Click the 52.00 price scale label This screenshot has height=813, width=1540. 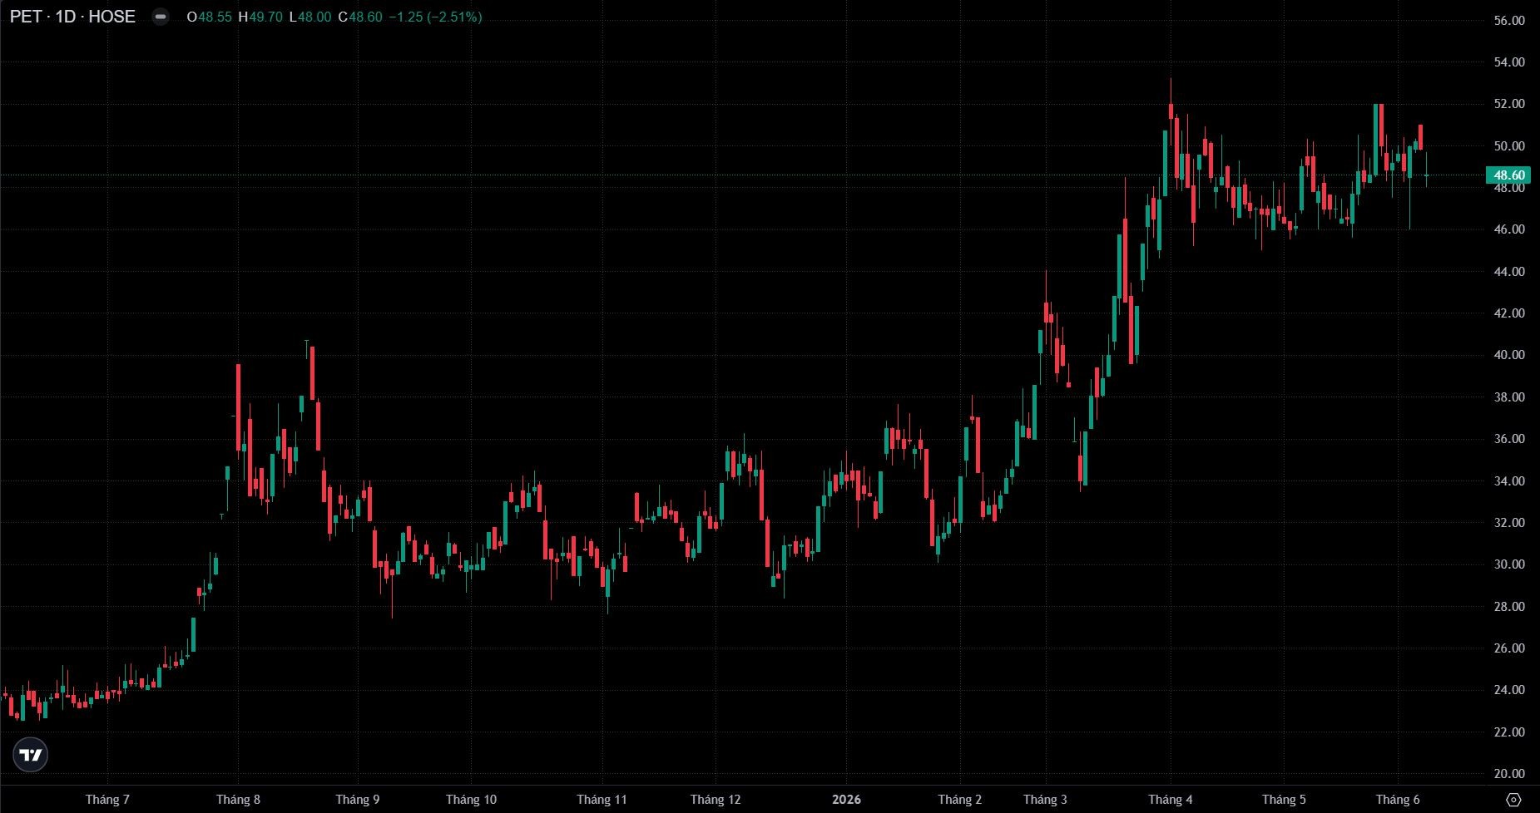click(x=1509, y=104)
